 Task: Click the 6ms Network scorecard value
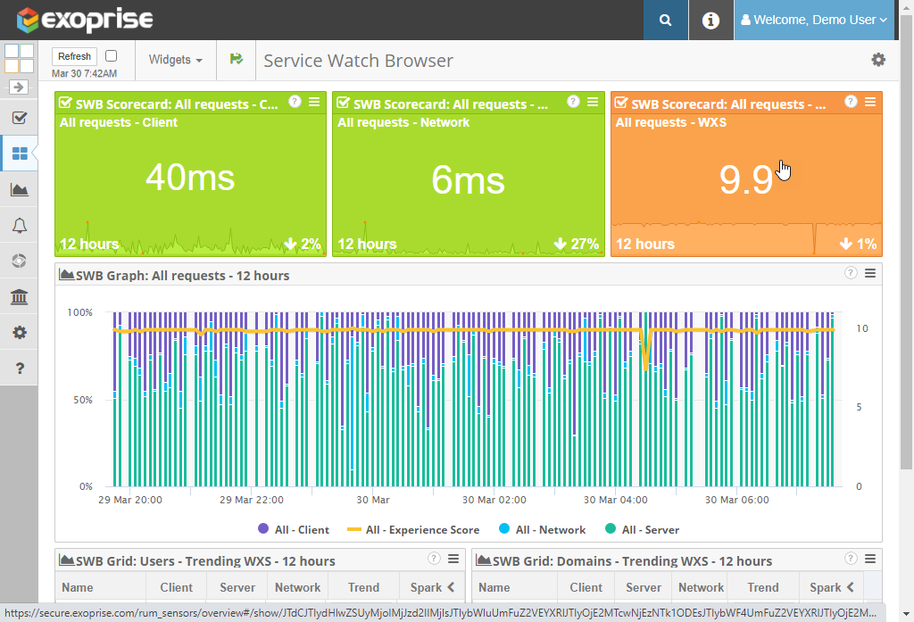click(468, 179)
